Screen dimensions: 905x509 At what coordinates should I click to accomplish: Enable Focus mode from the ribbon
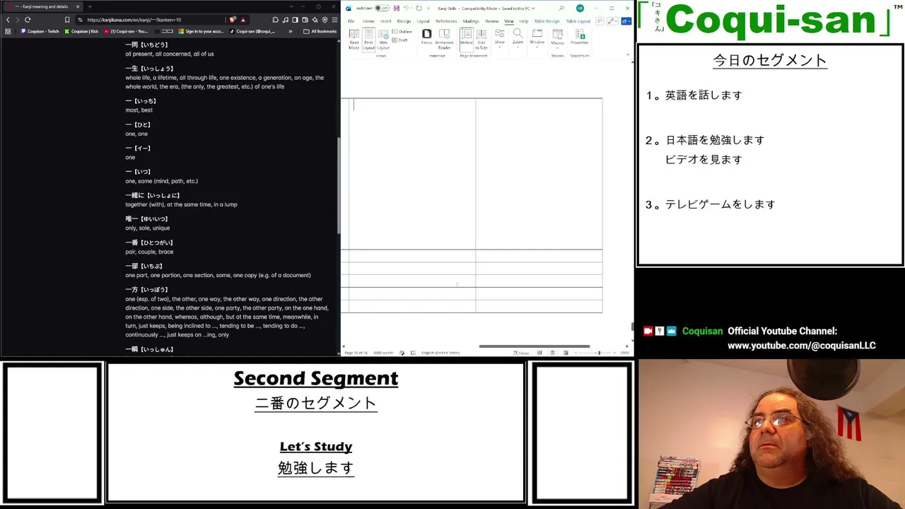pos(426,37)
